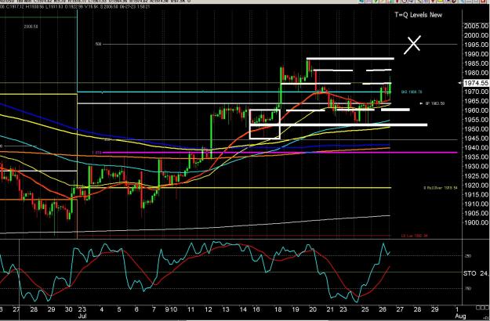This screenshot has height=321, width=490.
Task: Click the 1905.00 price scale label
Action: (476, 214)
